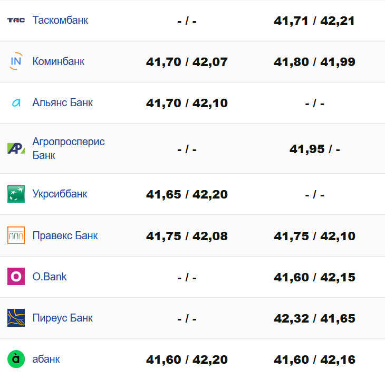Follow the Альянс Банк link
This screenshot has height=378, width=385.
click(62, 102)
